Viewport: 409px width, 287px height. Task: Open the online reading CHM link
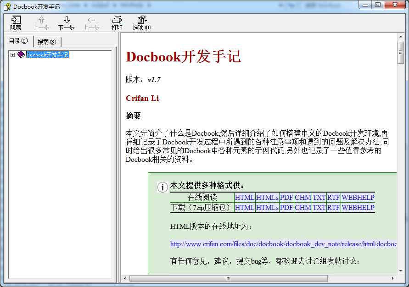point(303,198)
